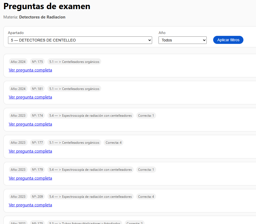Open full question link for Nº 179
The height and width of the screenshot is (224, 256).
point(30,178)
